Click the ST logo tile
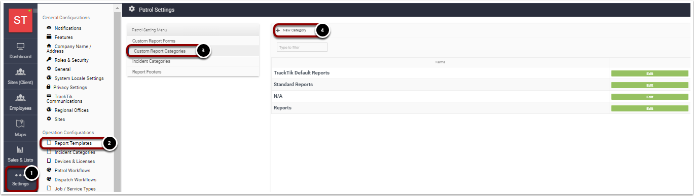Viewport: 694px width, 196px height. tap(20, 21)
